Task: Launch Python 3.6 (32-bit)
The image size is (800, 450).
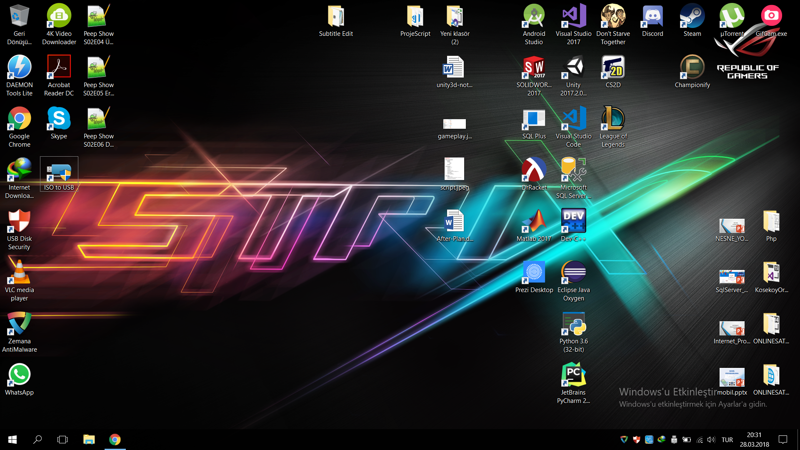Action: pyautogui.click(x=573, y=332)
